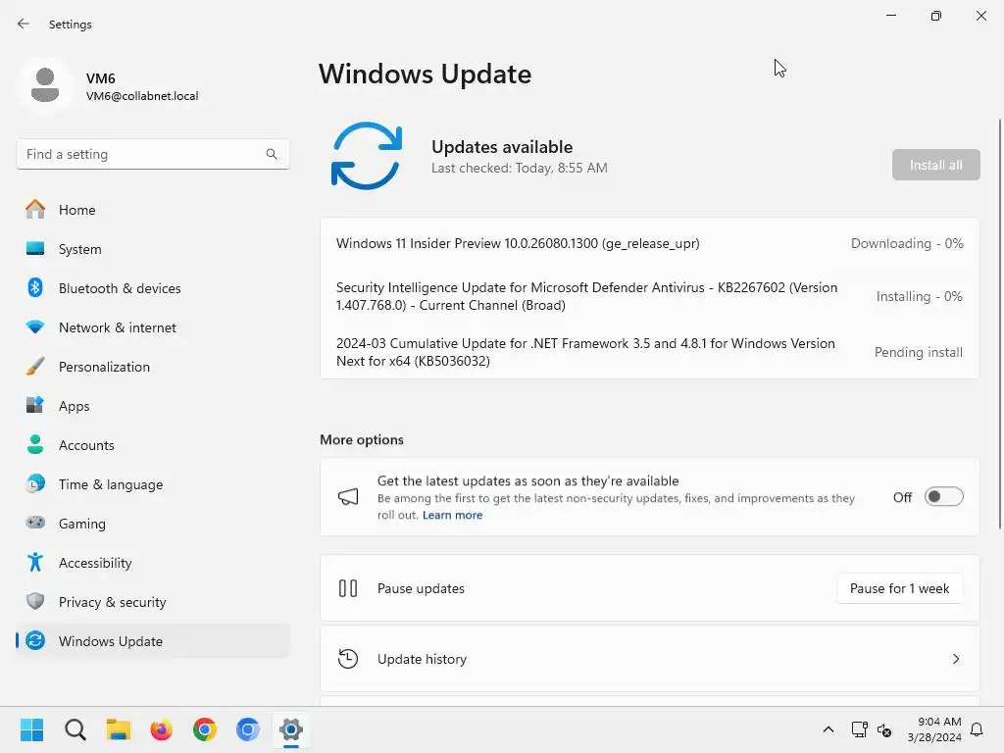Click the megaphone icon beside latest updates
This screenshot has height=753, width=1004.
(348, 496)
